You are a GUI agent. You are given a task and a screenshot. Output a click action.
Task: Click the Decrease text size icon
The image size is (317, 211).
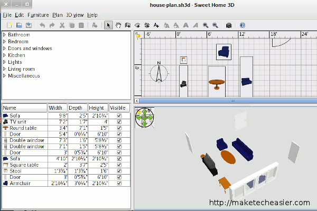tap(176, 25)
